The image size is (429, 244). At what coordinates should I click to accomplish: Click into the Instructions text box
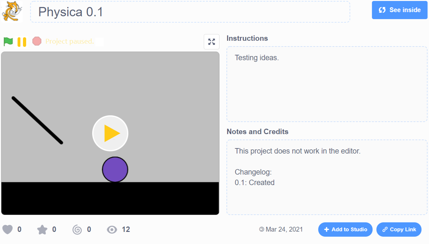(x=327, y=84)
